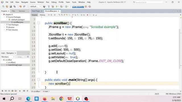Collapse the chapter 4 project node
Screen dimensions: 182x102
(x=2, y=14)
